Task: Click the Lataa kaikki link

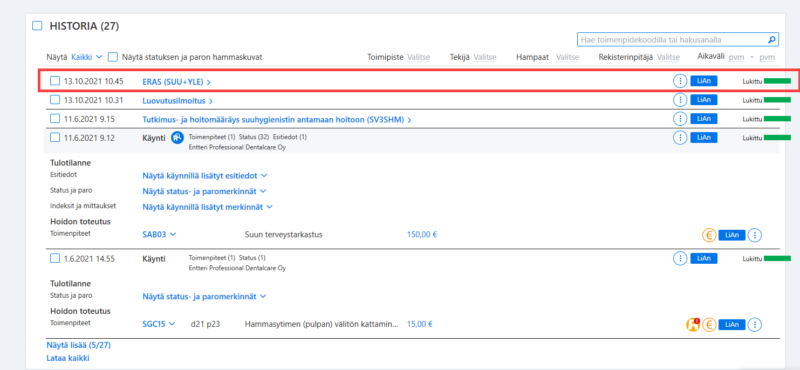Action: 68,358
